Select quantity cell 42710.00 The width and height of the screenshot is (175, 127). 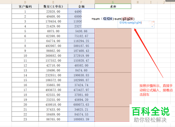click(x=53, y=65)
